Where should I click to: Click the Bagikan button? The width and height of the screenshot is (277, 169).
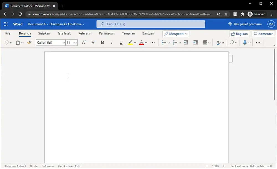click(x=239, y=33)
